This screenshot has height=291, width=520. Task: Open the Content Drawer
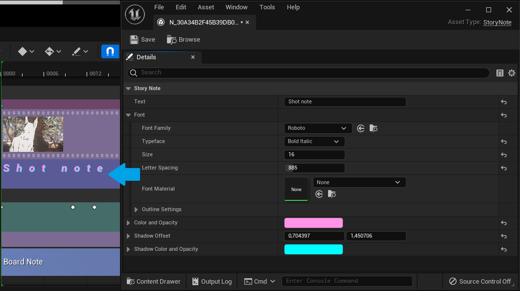[153, 281]
